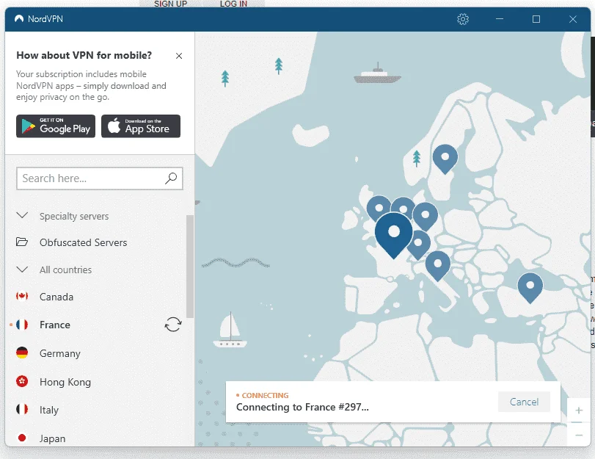The height and width of the screenshot is (459, 595).
Task: Zoom in the map with plus
Action: tap(579, 411)
